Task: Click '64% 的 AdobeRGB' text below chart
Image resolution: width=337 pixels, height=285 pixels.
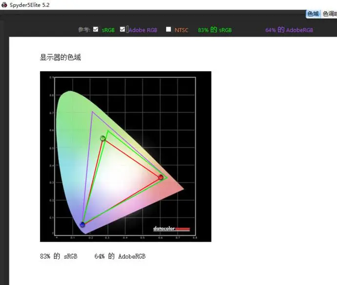Action: pyautogui.click(x=120, y=256)
